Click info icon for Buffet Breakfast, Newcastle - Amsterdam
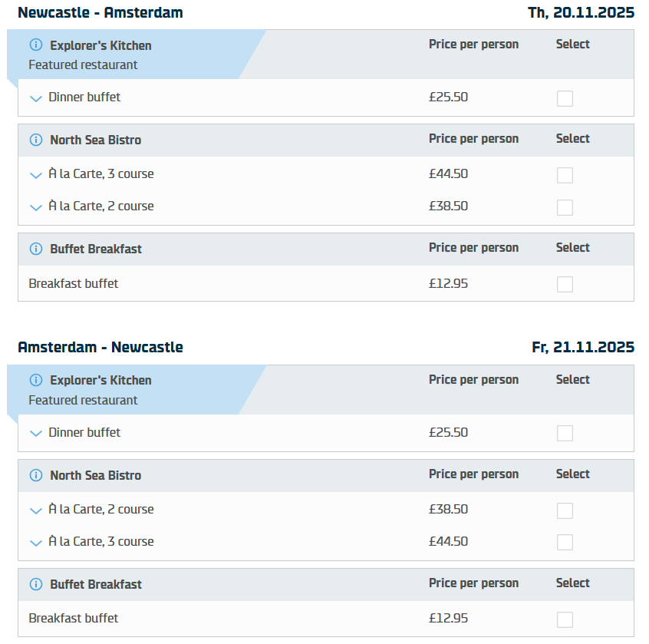This screenshot has width=649, height=644. [36, 249]
